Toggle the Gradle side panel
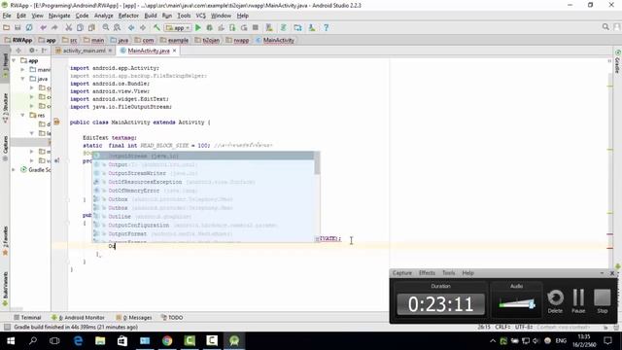 coord(618,62)
